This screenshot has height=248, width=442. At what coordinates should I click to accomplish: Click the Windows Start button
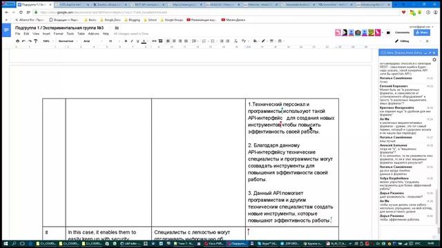[x=6, y=243]
